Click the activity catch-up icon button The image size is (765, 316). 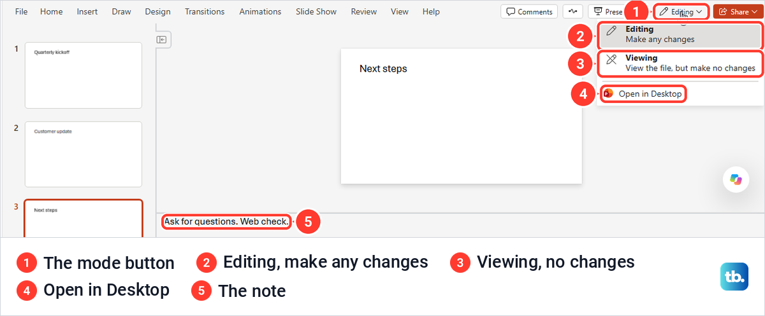(572, 11)
